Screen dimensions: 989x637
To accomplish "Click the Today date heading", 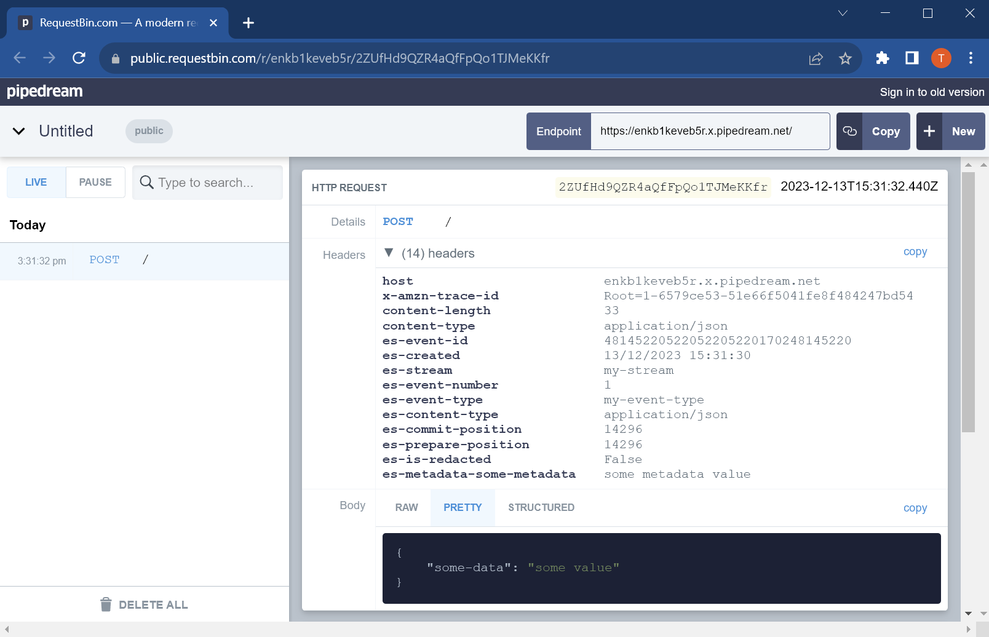I will click(28, 225).
